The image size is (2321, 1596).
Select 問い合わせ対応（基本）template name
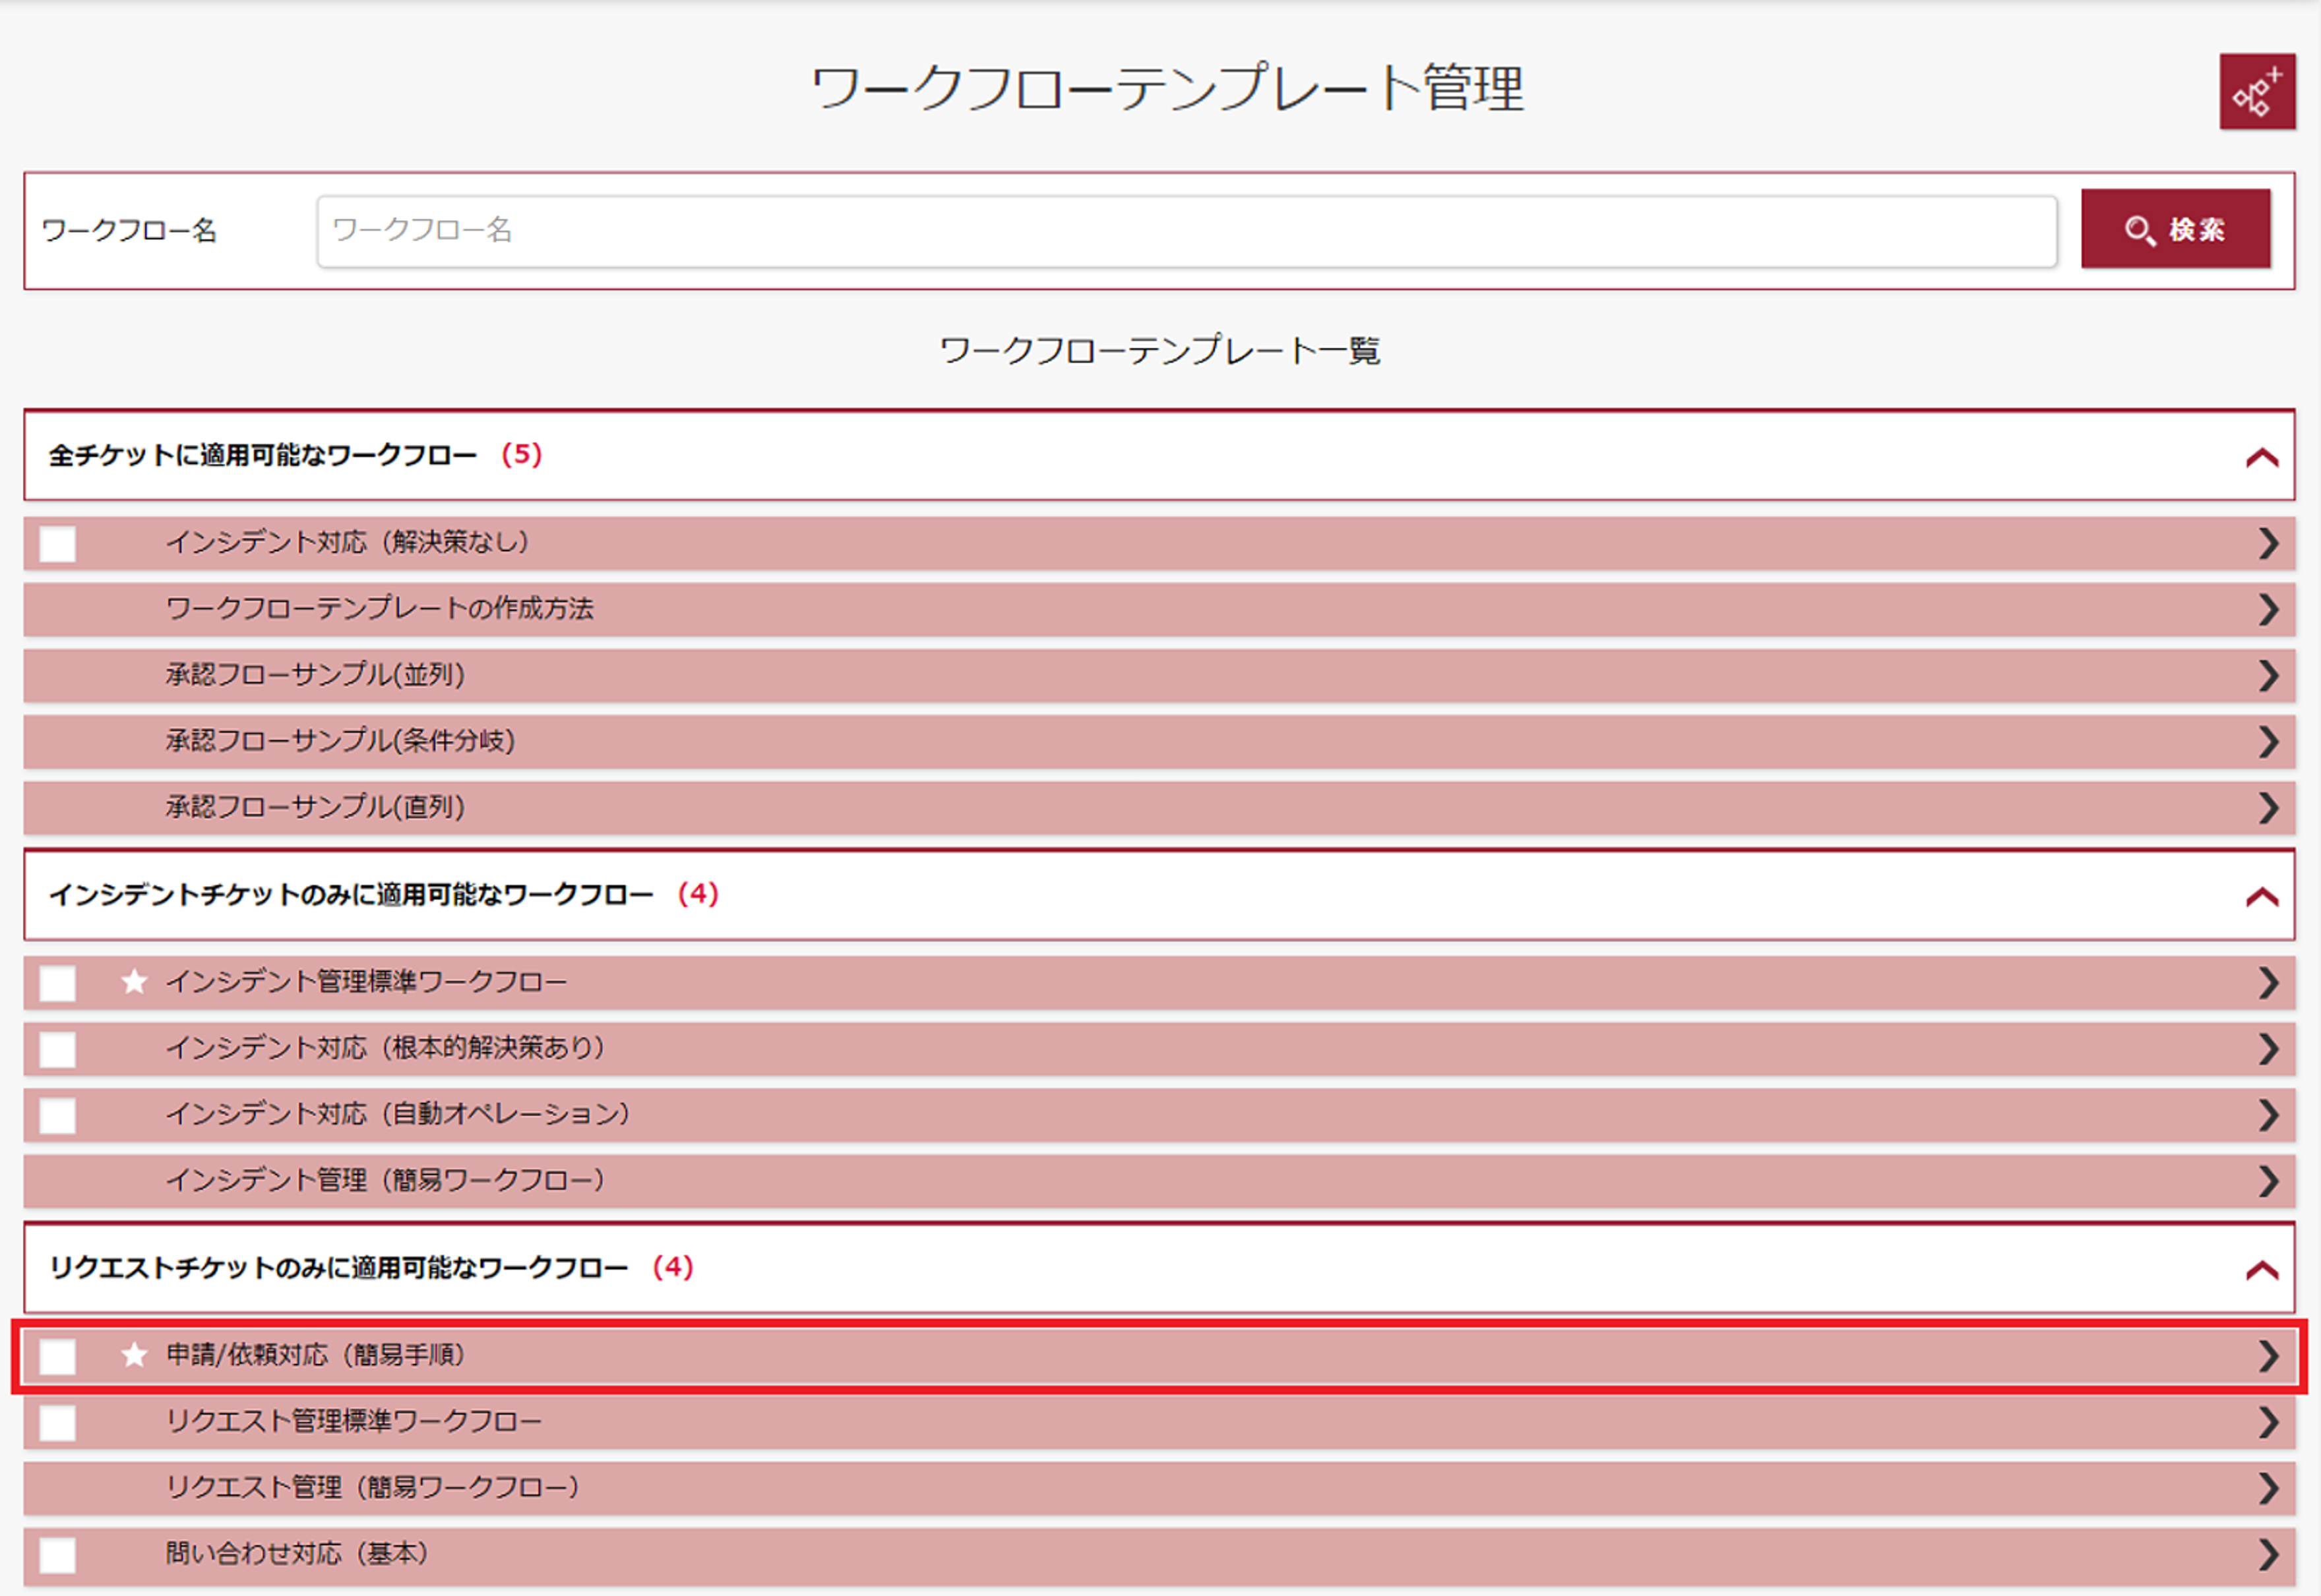coord(297,1553)
